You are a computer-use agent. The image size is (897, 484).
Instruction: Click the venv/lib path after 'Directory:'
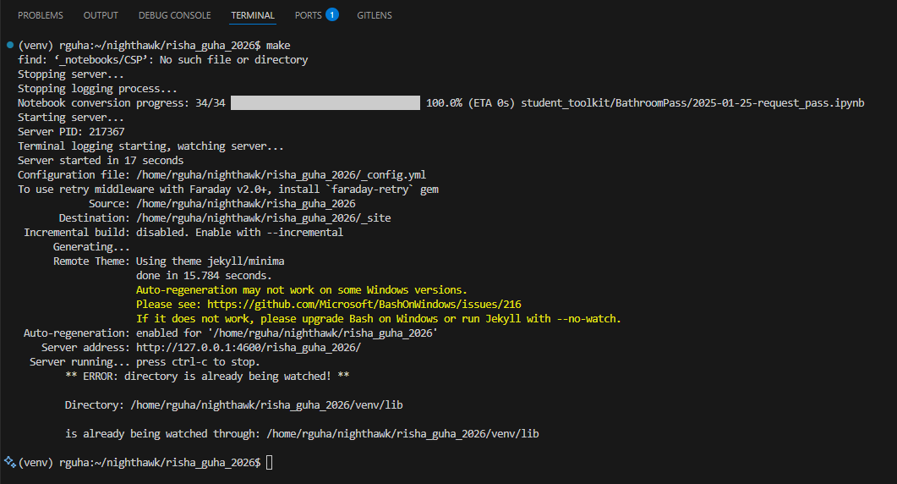coord(266,405)
